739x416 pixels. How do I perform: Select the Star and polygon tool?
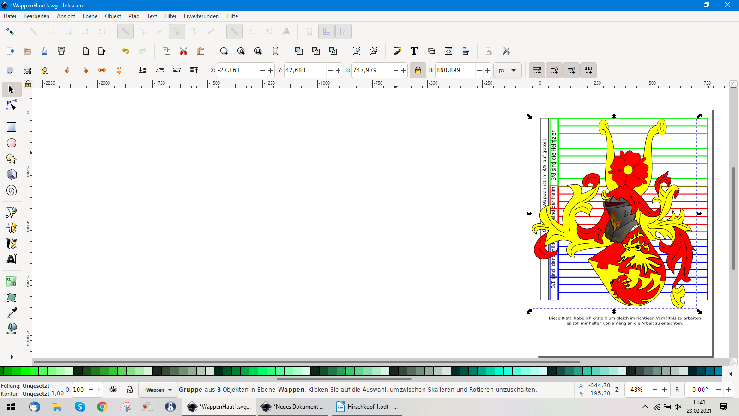(x=12, y=159)
